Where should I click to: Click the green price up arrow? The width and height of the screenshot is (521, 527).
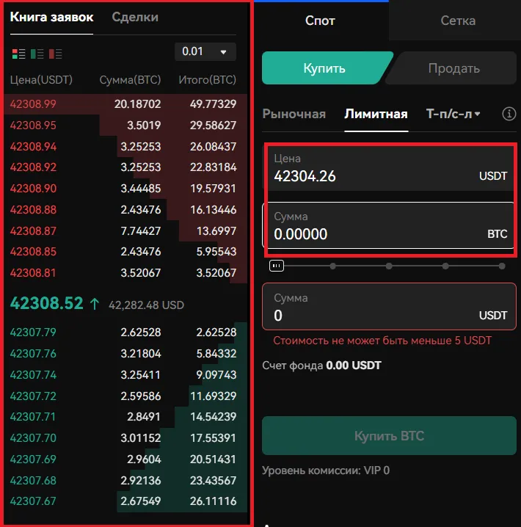click(x=94, y=304)
